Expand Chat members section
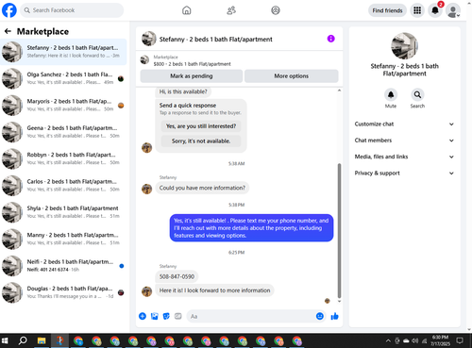472x348 pixels. point(404,141)
